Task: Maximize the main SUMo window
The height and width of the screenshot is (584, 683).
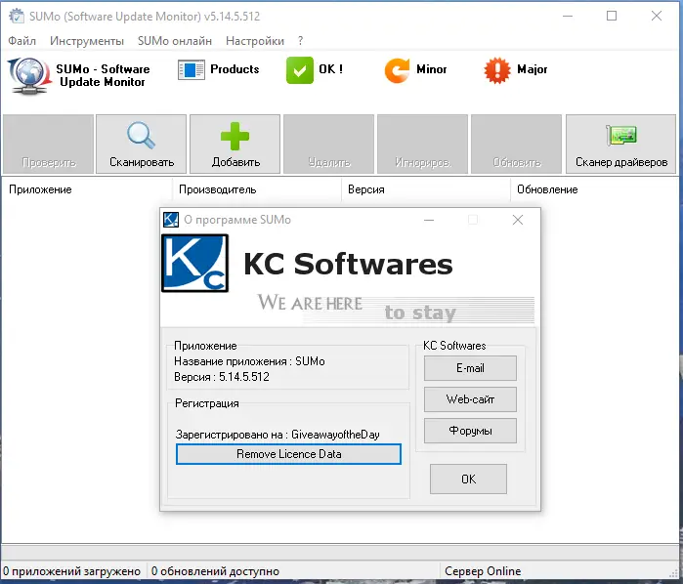Action: click(x=612, y=16)
